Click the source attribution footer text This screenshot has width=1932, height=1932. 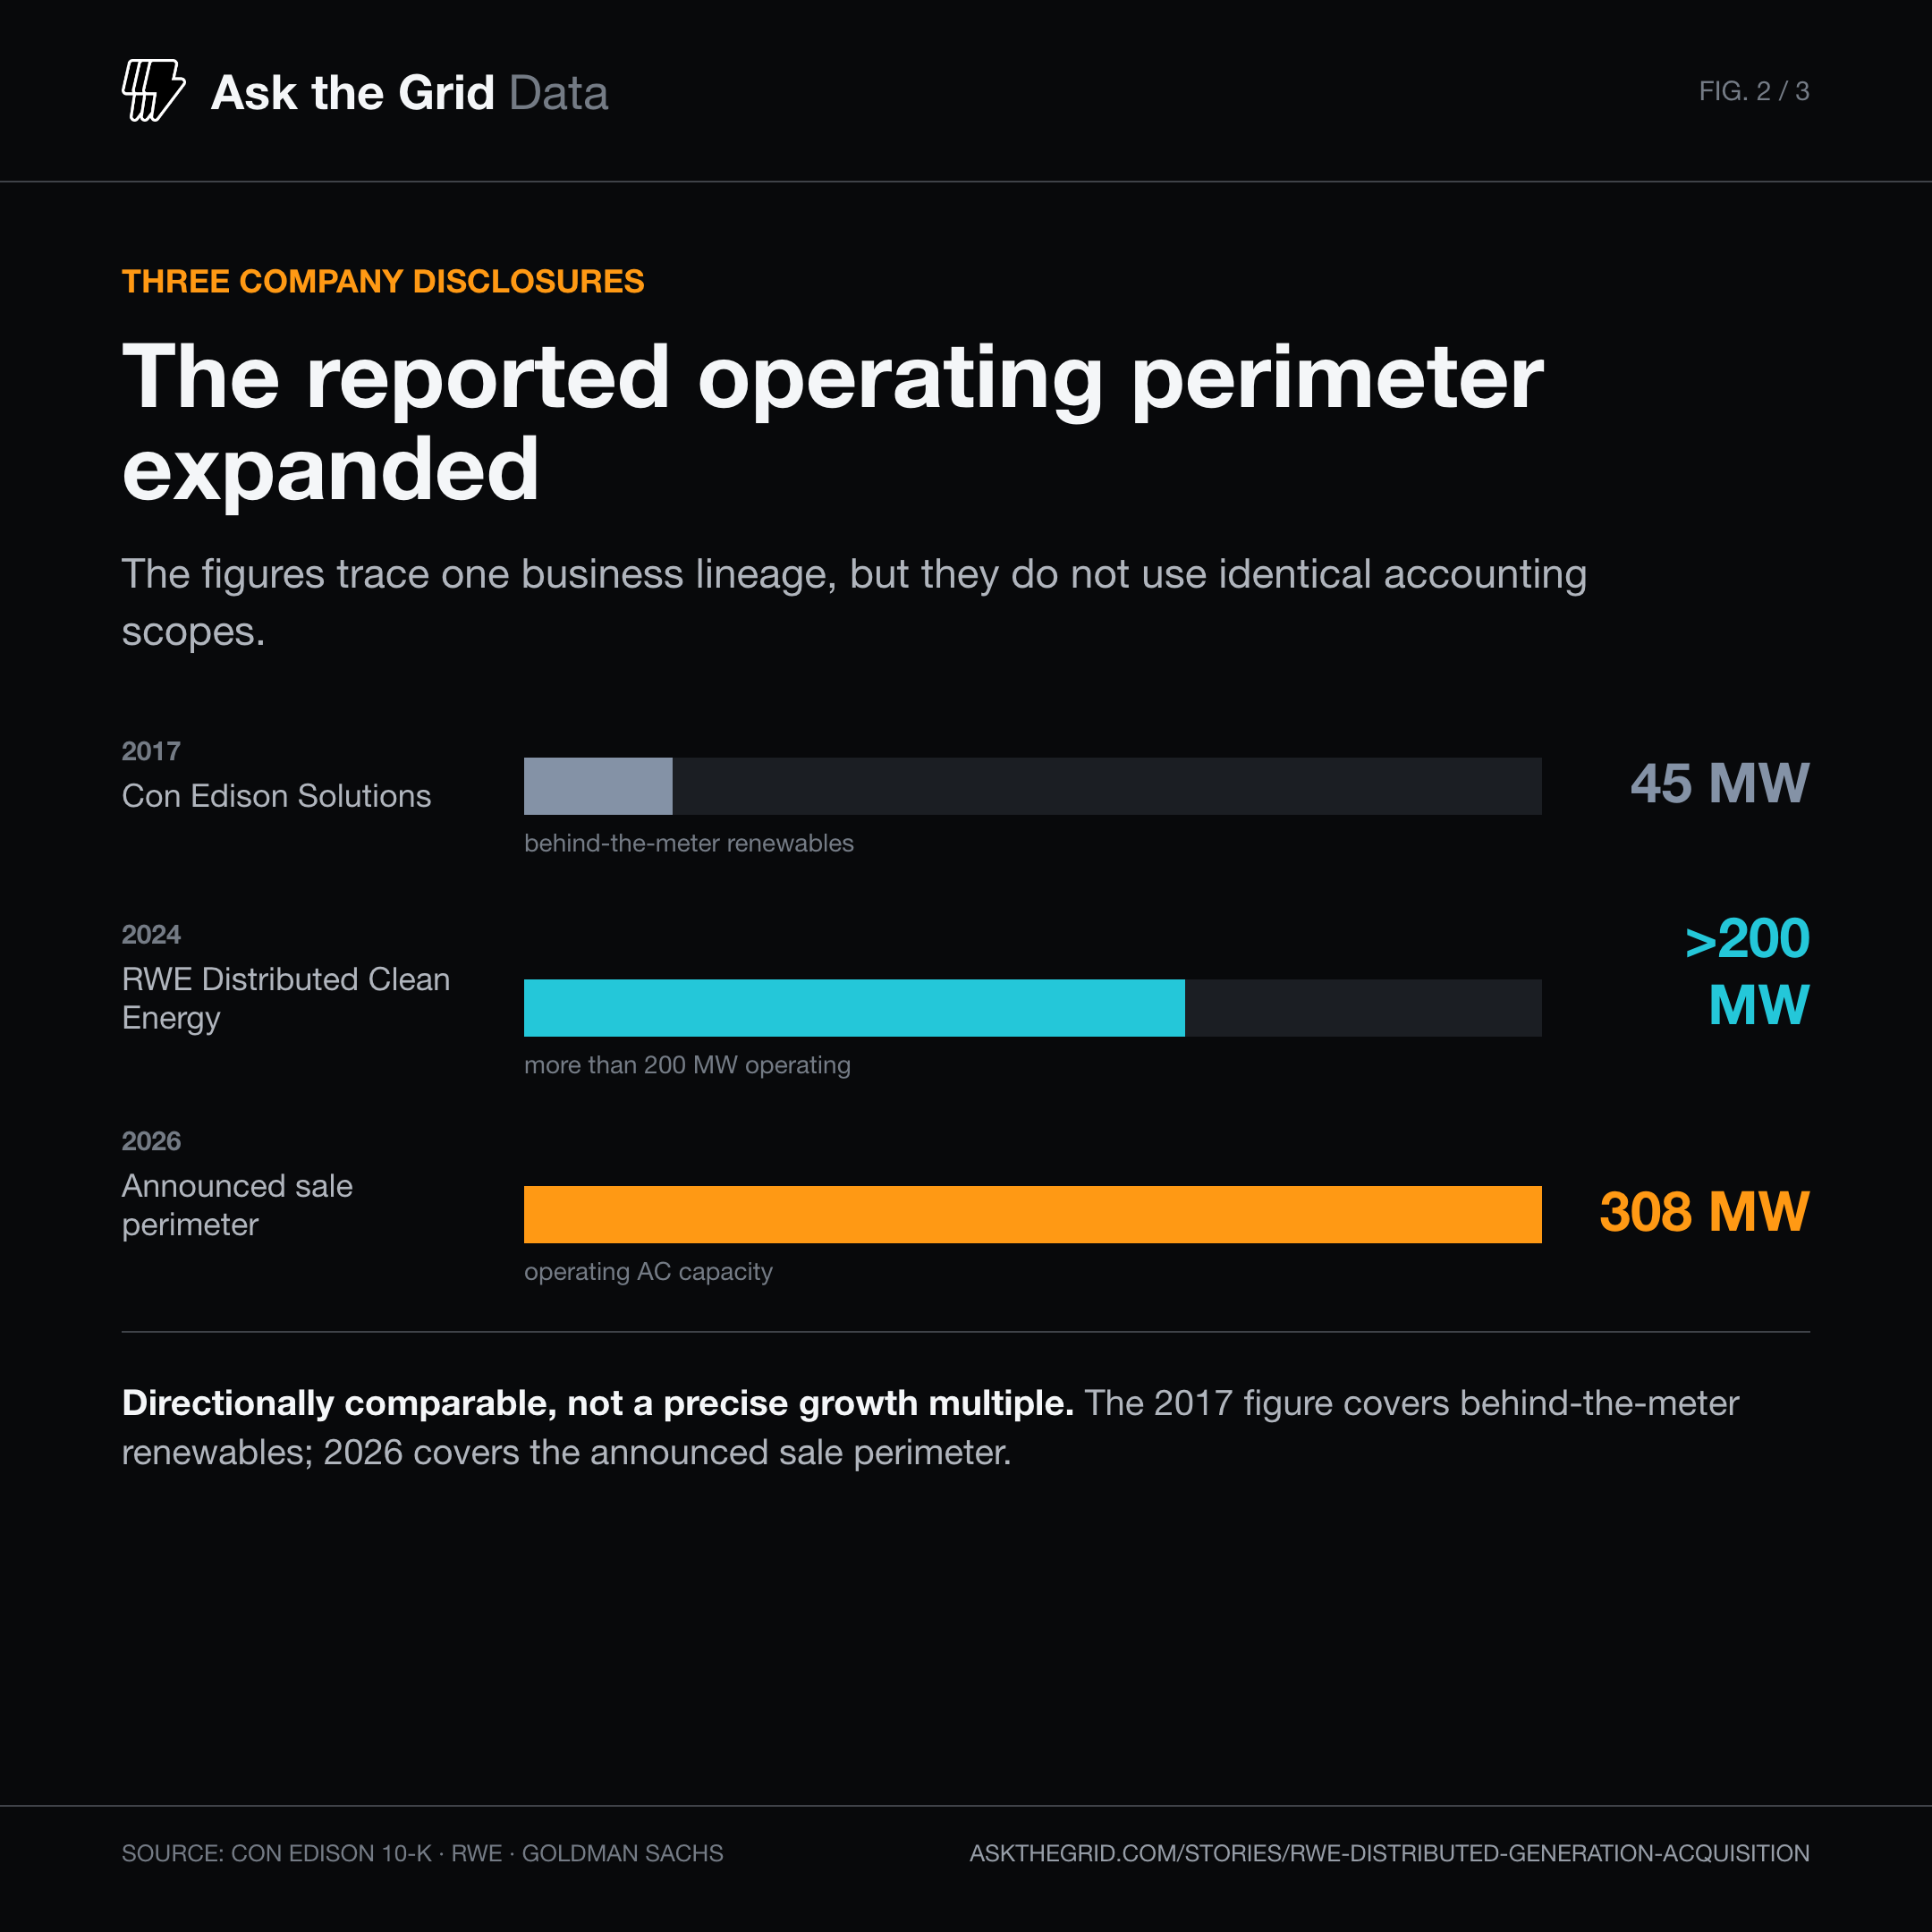click(422, 1853)
